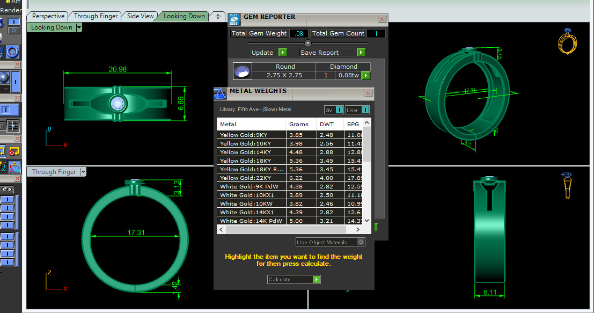The height and width of the screenshot is (313, 594).
Task: Click the green arrow next to 0.08tw
Action: tap(365, 75)
